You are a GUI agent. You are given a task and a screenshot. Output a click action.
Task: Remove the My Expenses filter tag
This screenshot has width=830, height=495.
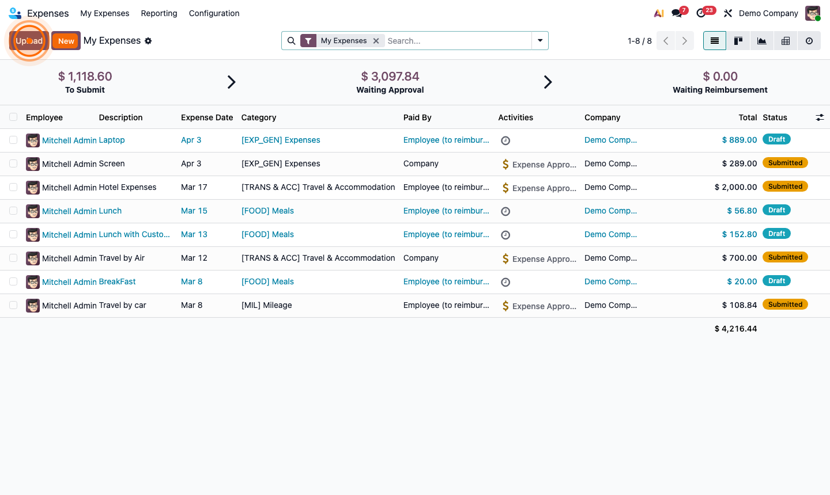(376, 41)
